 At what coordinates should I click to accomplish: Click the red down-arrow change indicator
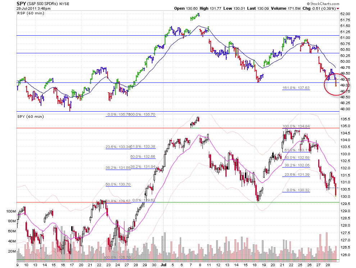point(338,9)
